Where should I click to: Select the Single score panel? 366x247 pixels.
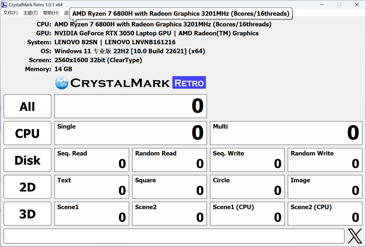[x=130, y=133]
